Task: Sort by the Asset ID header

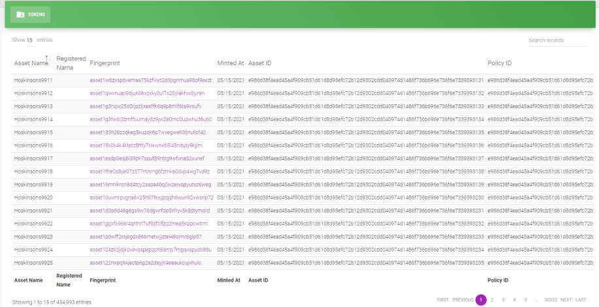Action: click(260, 63)
